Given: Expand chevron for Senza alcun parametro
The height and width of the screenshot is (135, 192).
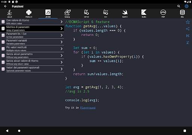Looking at the screenshot, I should point(61,55).
